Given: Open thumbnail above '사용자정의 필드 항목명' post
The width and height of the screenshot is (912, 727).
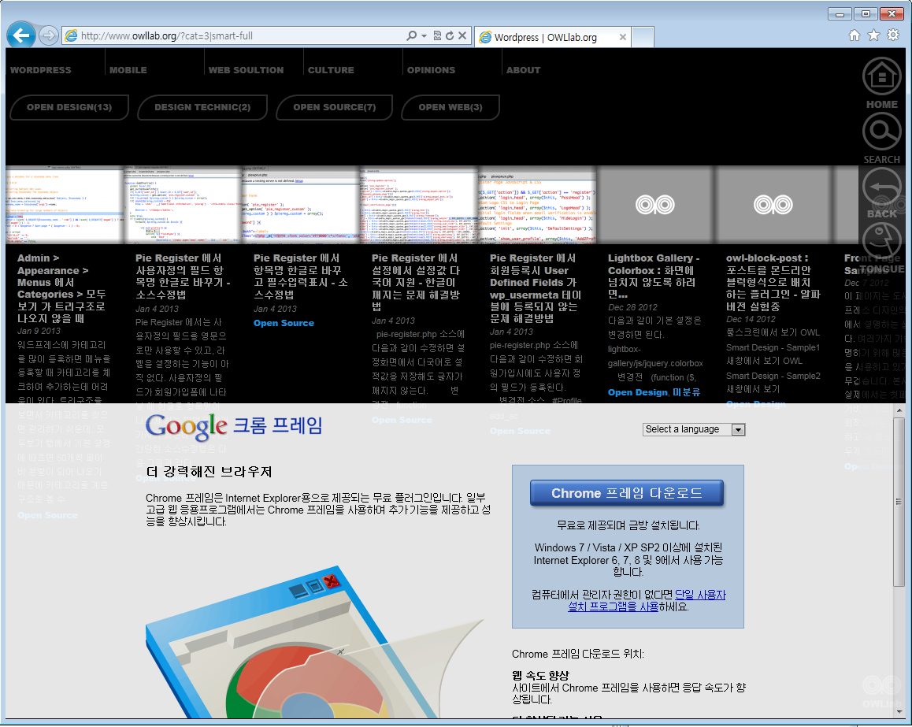Looking at the screenshot, I should 182,205.
